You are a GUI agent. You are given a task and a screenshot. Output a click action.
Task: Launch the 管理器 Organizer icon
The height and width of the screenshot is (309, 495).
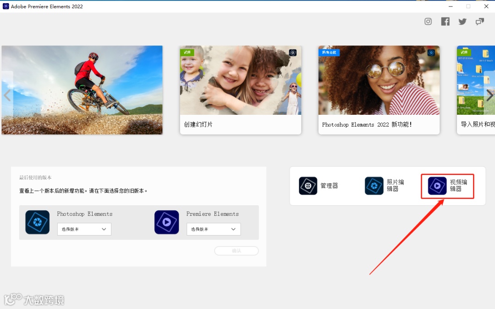[x=308, y=185]
